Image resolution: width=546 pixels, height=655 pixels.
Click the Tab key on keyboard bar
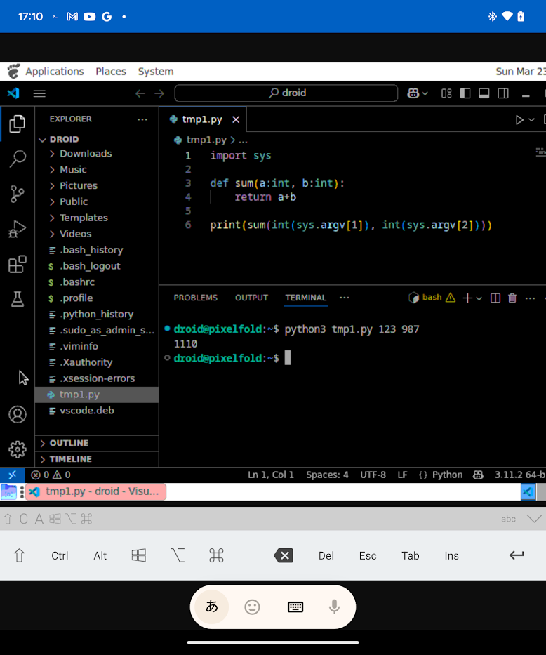coord(411,555)
